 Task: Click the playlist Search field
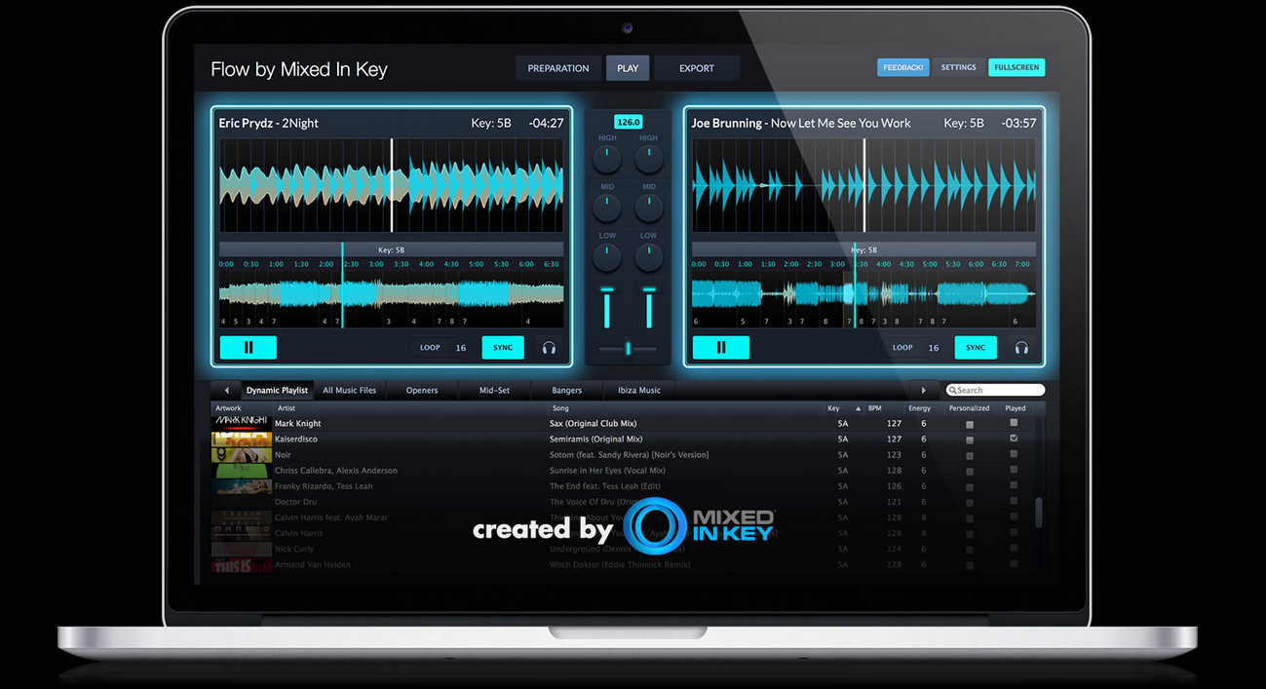996,390
